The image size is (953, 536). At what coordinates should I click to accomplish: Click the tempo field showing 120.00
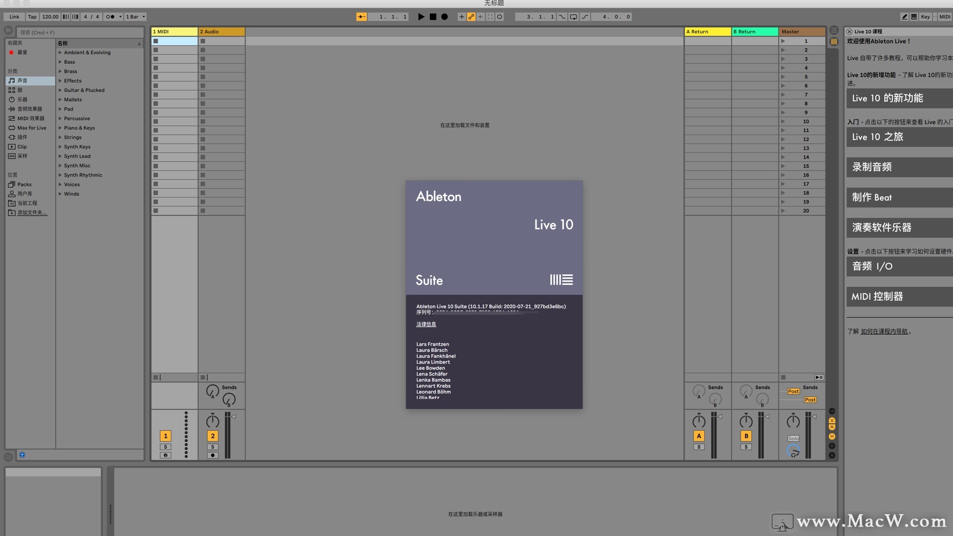click(x=50, y=16)
